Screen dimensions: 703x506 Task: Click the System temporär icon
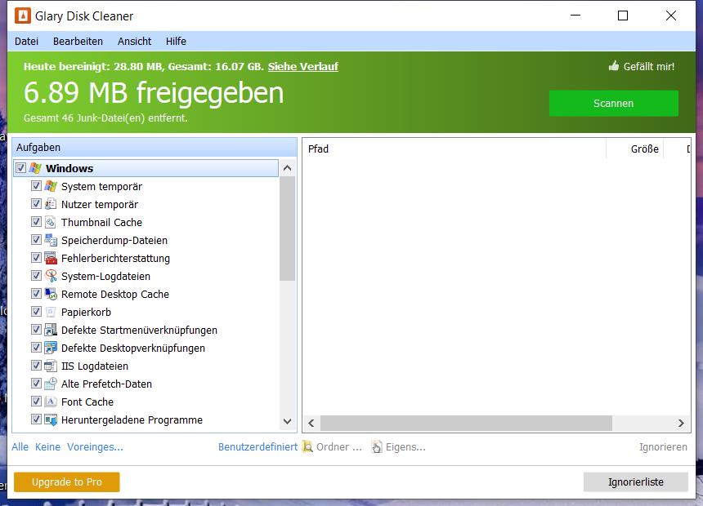(x=51, y=186)
